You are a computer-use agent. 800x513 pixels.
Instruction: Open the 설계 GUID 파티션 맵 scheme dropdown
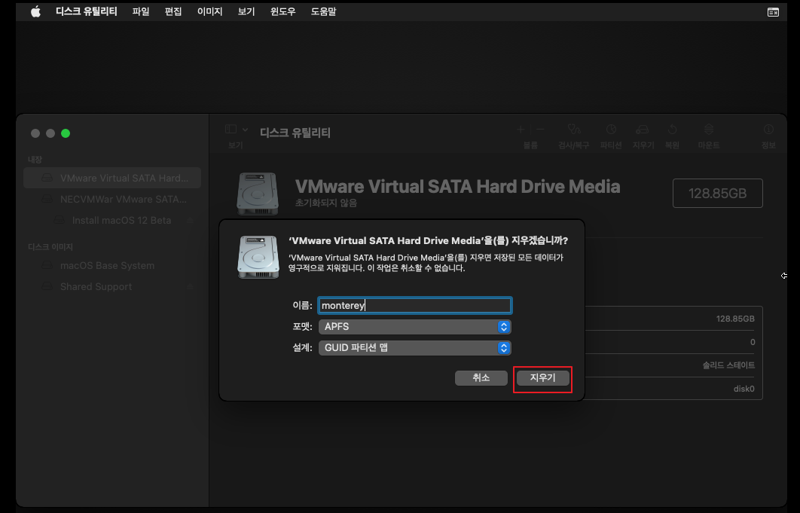[415, 347]
